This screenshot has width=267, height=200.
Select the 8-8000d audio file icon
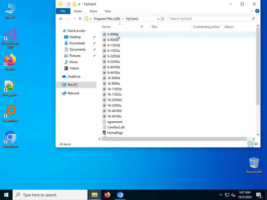pos(104,34)
